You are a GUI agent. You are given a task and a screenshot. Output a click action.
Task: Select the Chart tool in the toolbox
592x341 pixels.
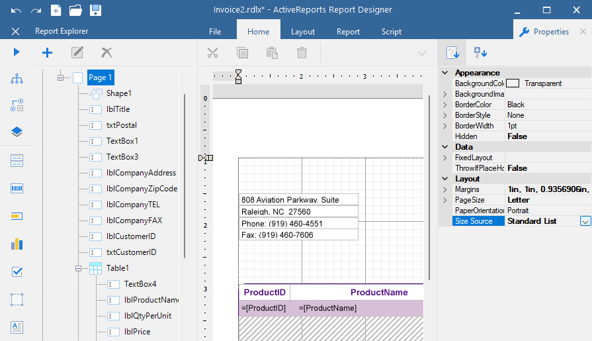click(x=17, y=244)
